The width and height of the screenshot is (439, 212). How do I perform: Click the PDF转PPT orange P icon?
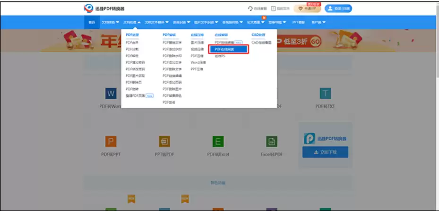click(x=111, y=141)
